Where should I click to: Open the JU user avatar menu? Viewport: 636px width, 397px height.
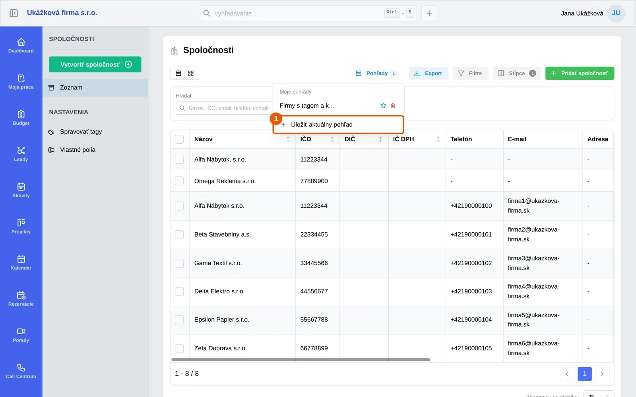click(616, 13)
